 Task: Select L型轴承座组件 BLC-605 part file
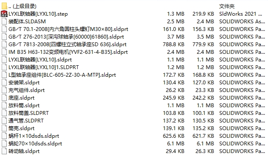[62, 75]
